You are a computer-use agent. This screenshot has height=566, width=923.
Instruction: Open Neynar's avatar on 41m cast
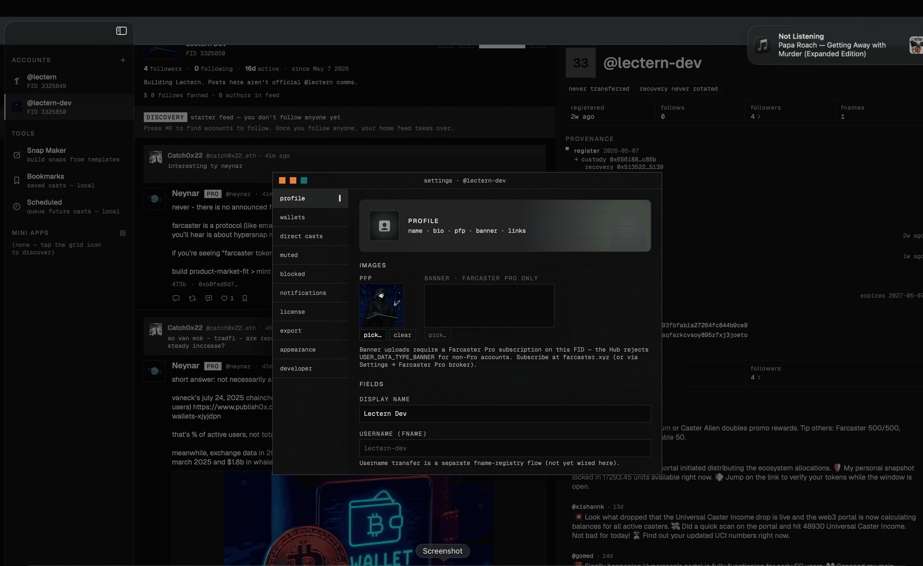[154, 199]
